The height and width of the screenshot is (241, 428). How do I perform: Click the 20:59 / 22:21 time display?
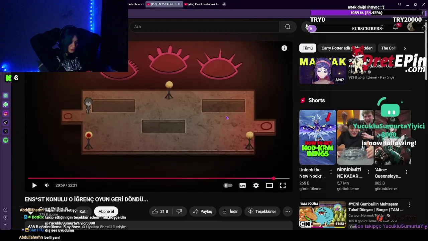66,185
